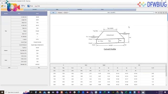This screenshot has height=94, width=168.
Task: Open the Windows Start menu
Action: pyautogui.click(x=2, y=92)
